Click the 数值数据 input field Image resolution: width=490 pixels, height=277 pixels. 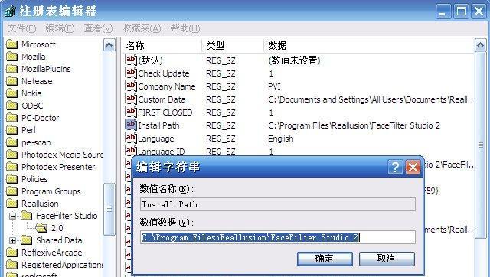[278, 237]
